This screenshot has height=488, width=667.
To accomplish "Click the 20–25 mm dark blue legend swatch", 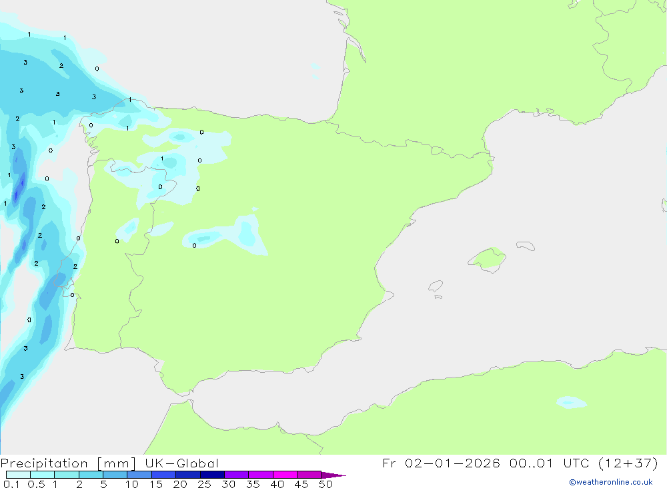I will coord(187,475).
